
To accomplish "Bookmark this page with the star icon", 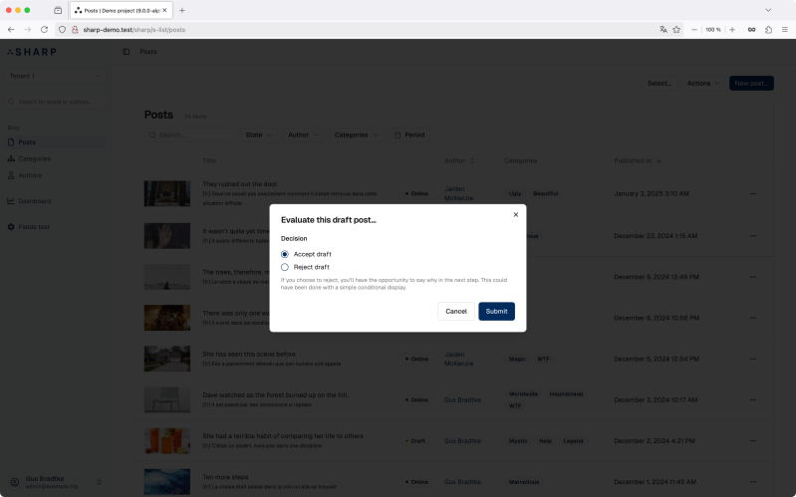I will pos(676,30).
